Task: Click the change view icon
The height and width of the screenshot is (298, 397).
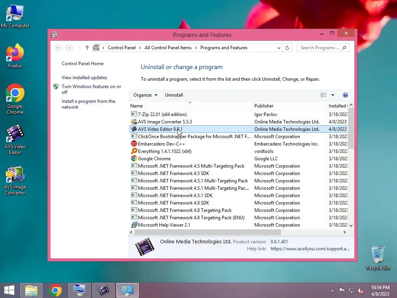Action: (323, 95)
